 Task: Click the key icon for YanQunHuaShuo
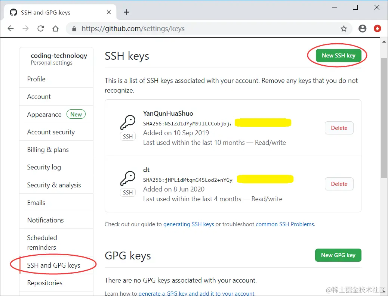[x=128, y=122]
